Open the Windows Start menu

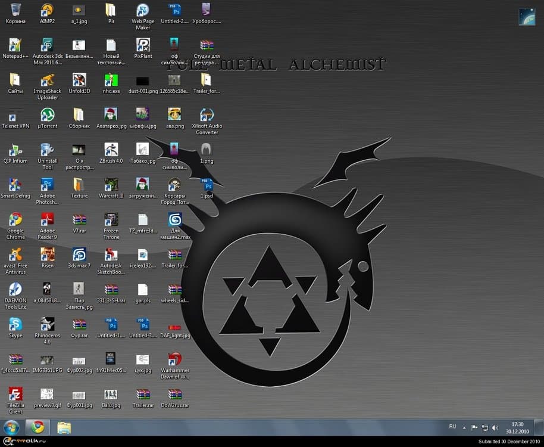pos(11,427)
